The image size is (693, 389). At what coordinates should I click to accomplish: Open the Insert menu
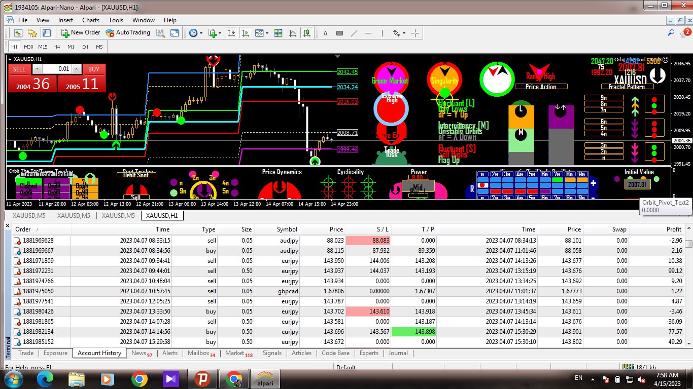coord(65,20)
